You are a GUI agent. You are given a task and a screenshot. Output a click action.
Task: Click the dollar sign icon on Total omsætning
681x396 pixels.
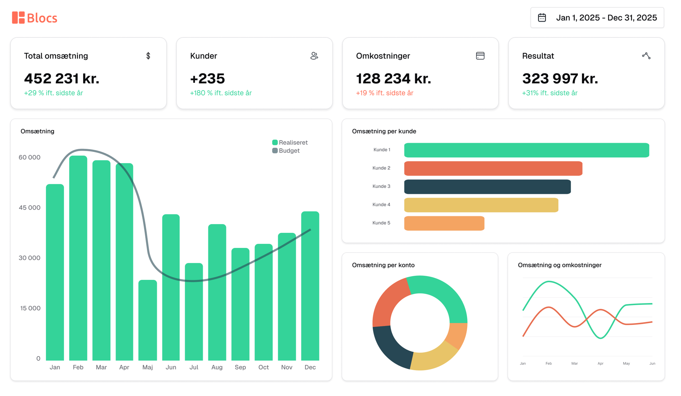point(148,56)
